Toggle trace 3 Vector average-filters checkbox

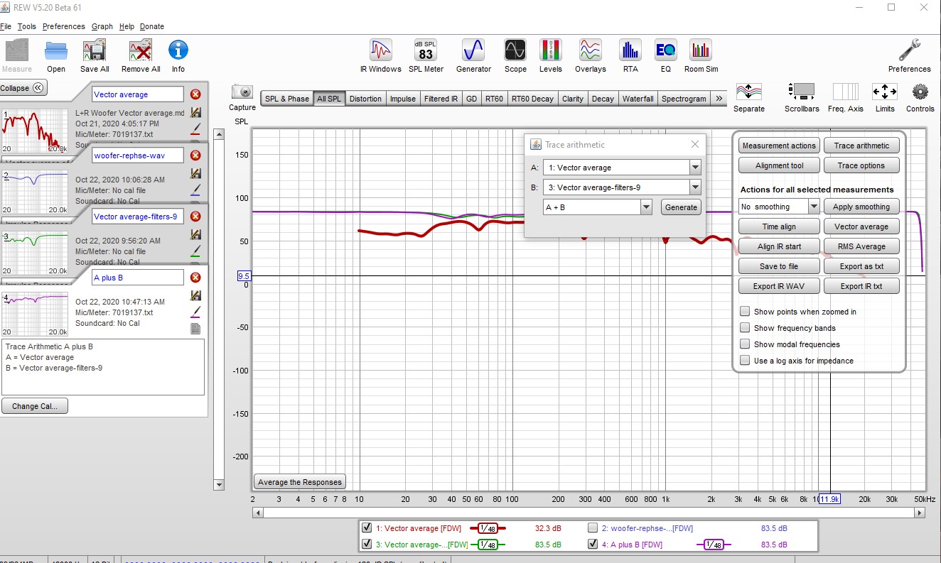pos(367,545)
